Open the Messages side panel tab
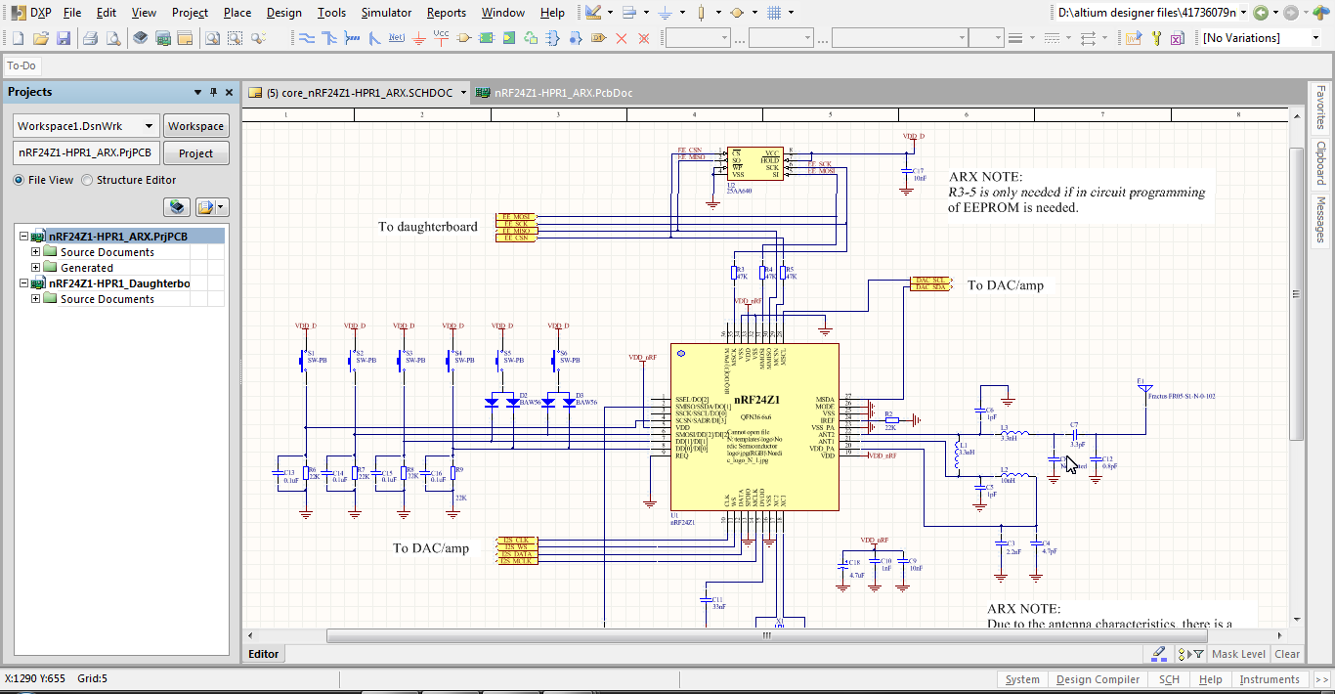 click(x=1320, y=220)
